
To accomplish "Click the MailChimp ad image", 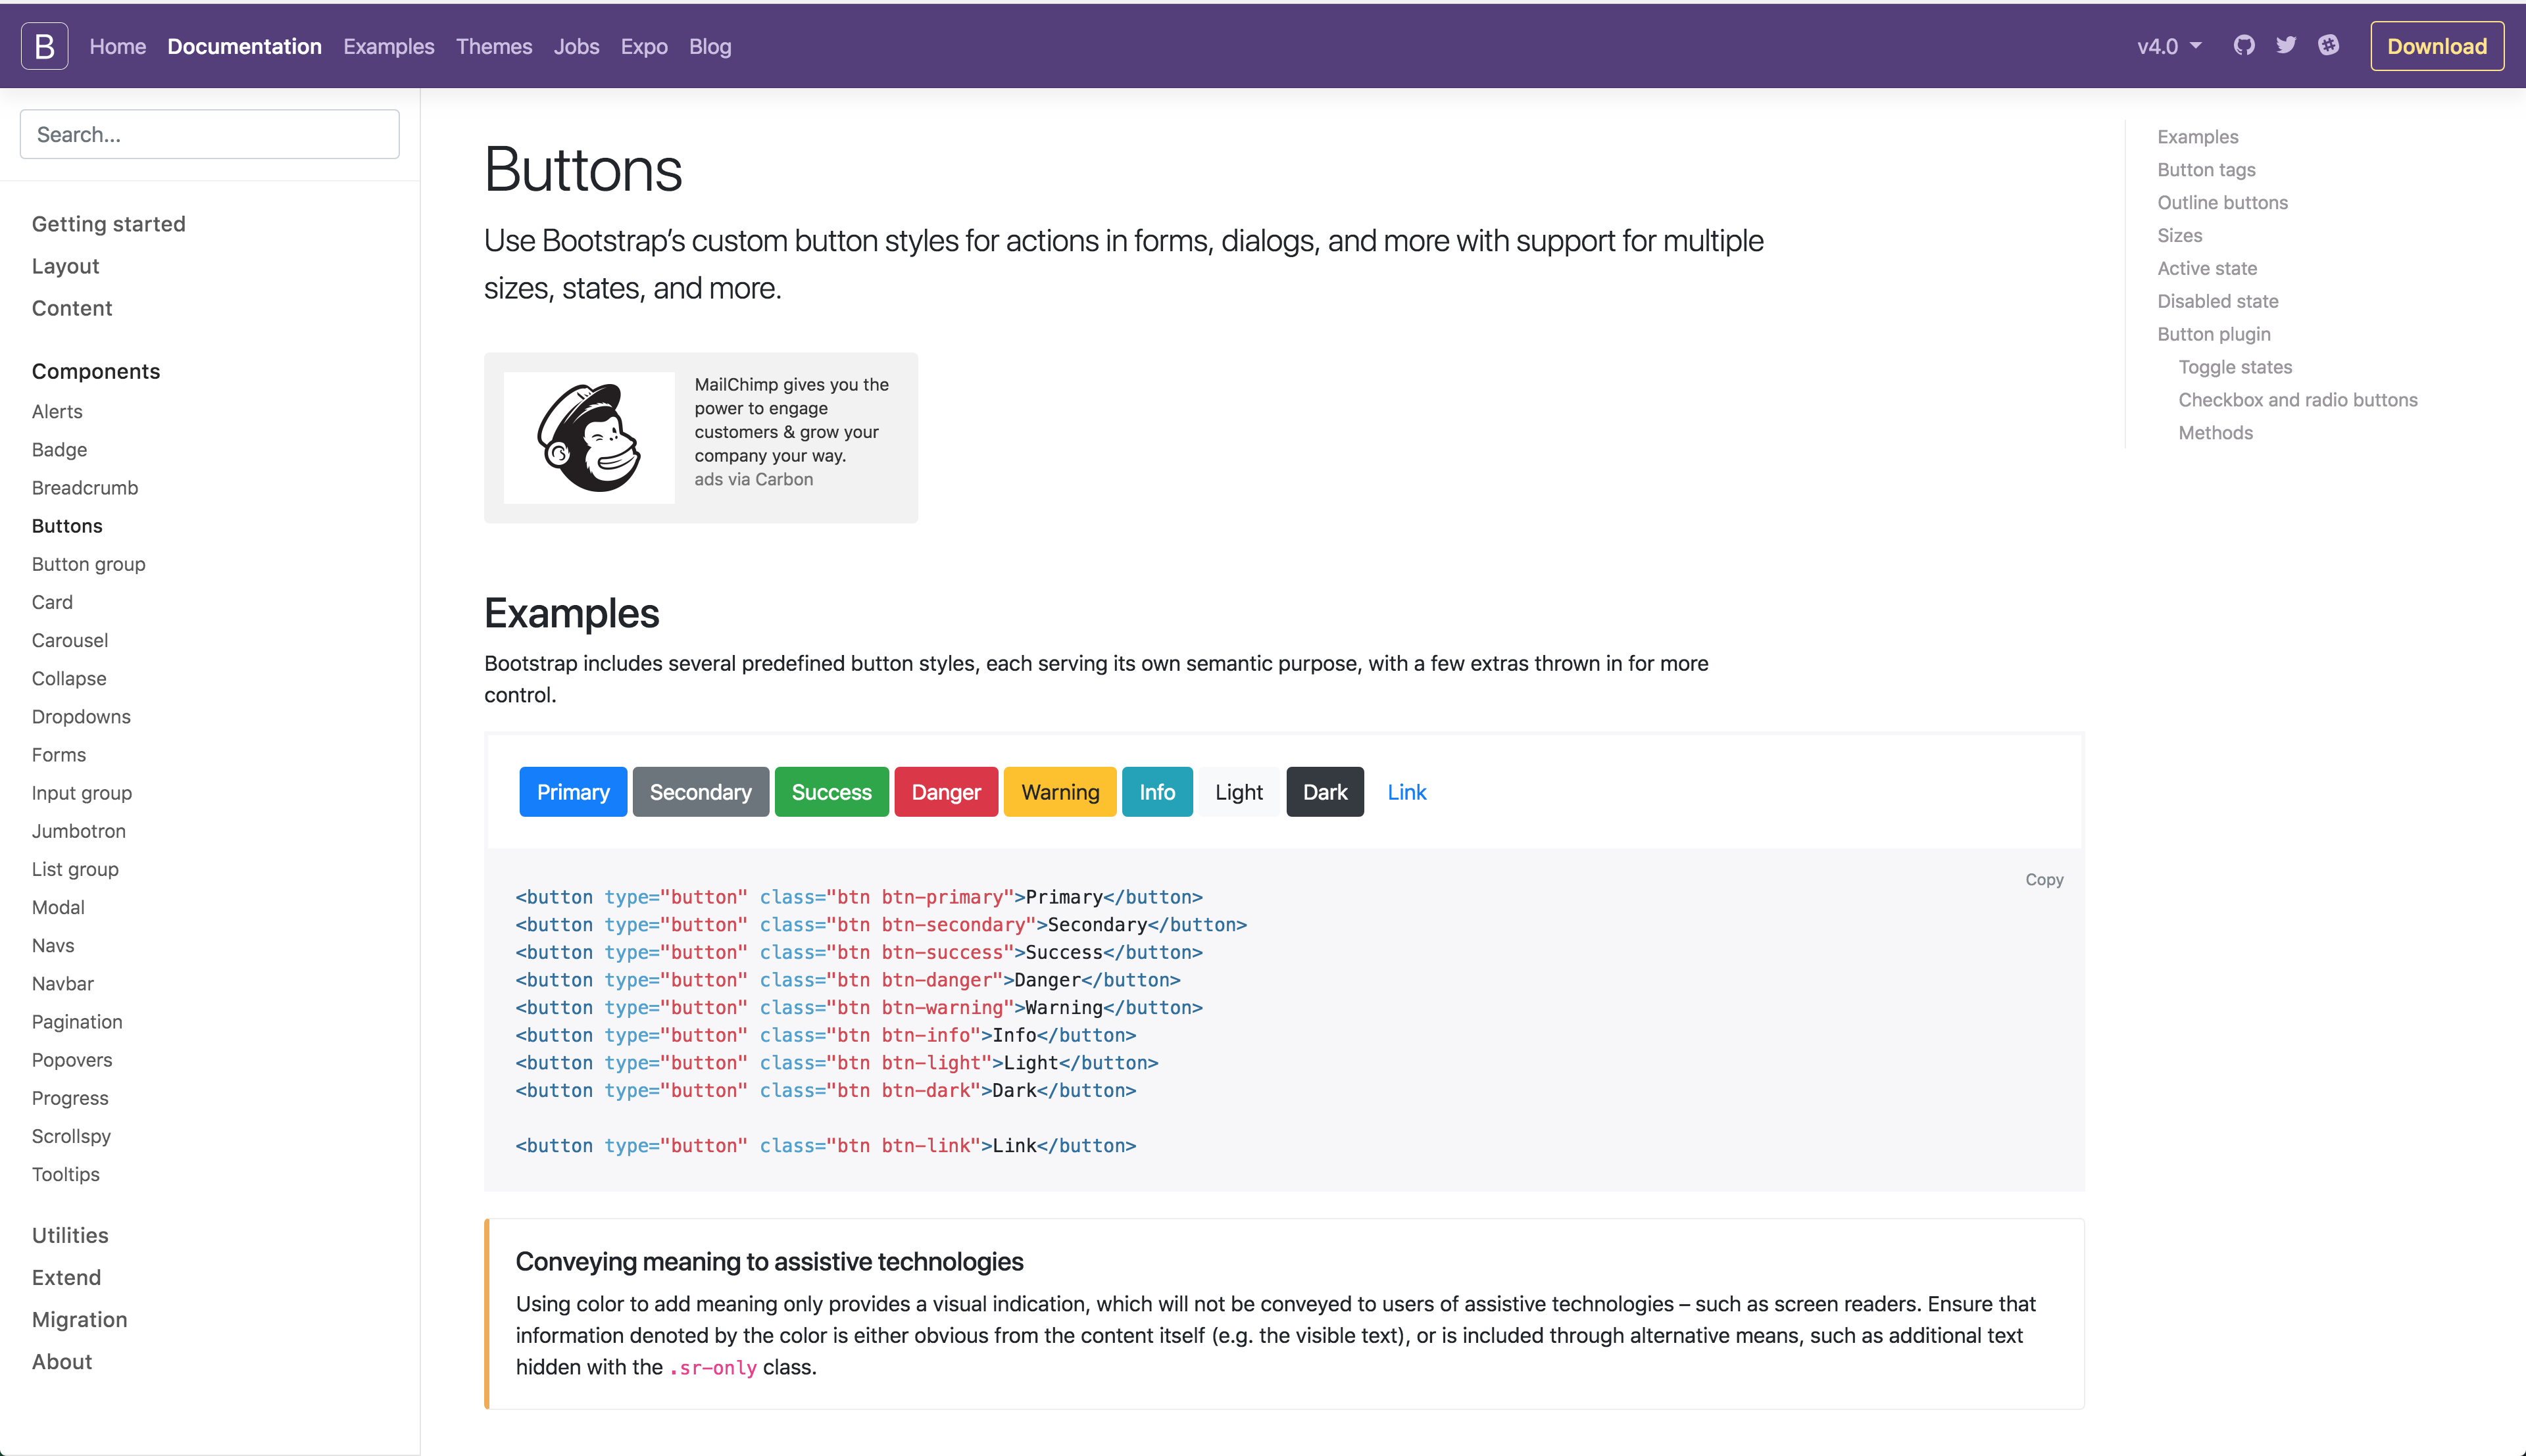I will pyautogui.click(x=589, y=438).
